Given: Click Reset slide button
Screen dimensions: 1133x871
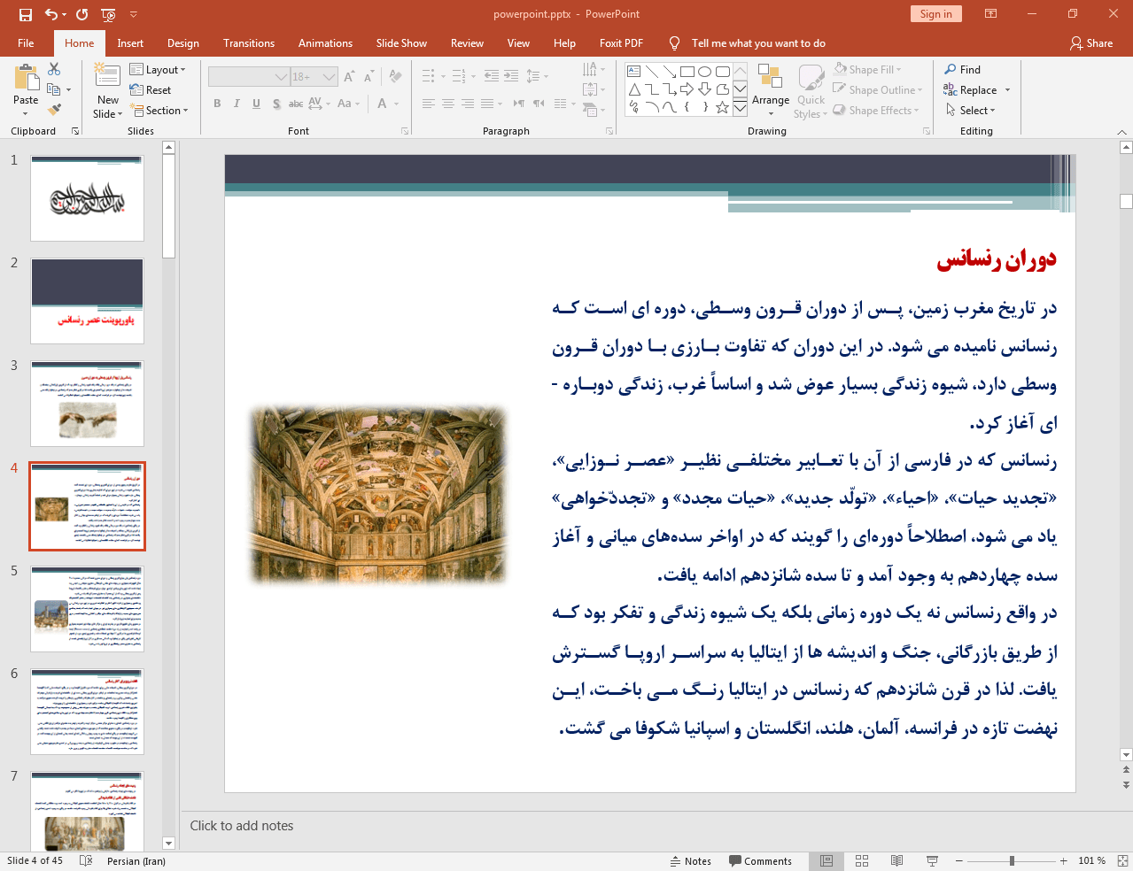Looking at the screenshot, I should (151, 89).
